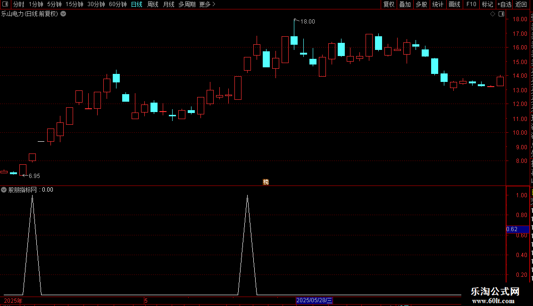Open 画线 drawing tools
Viewport: 533px width, 306px height.
click(x=454, y=4)
